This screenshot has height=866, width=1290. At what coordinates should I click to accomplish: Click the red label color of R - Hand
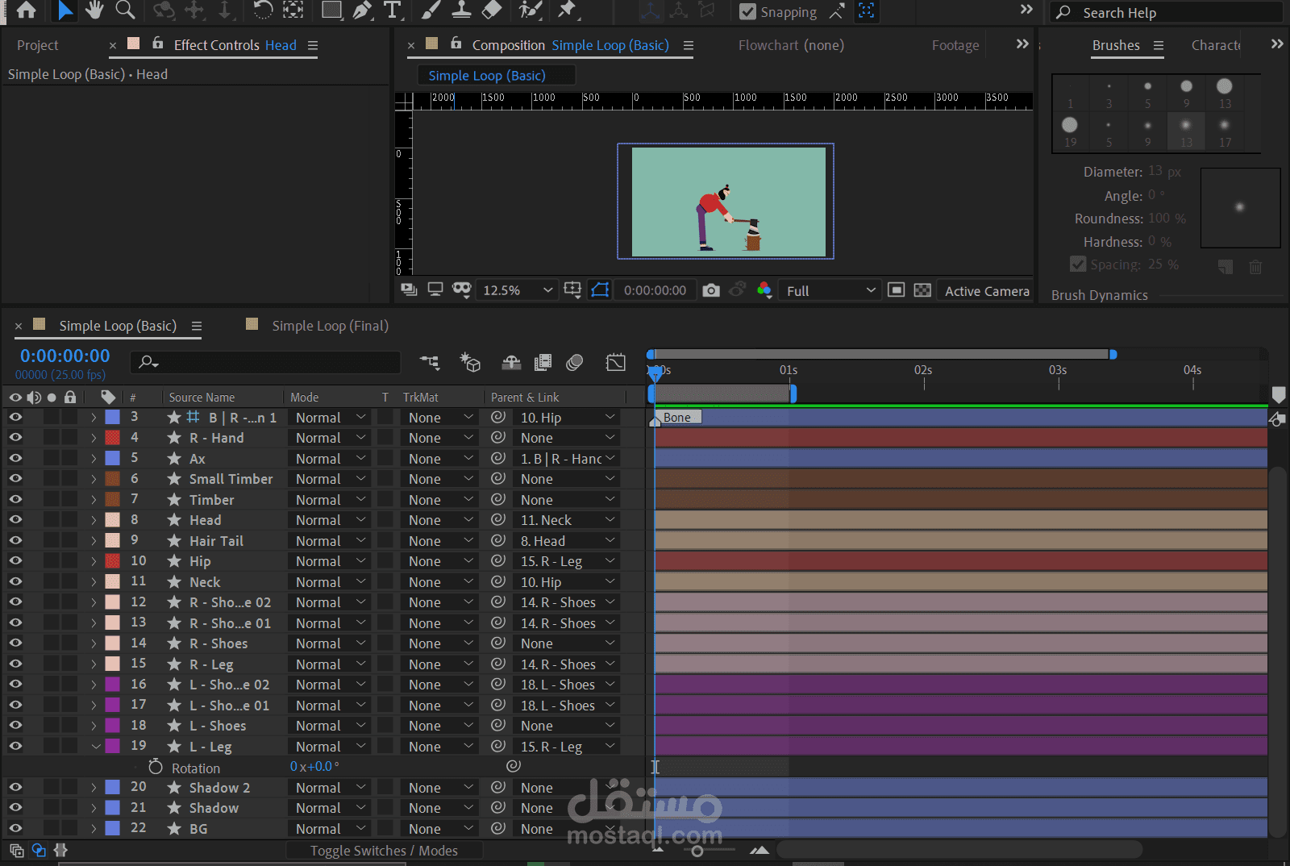[113, 438]
